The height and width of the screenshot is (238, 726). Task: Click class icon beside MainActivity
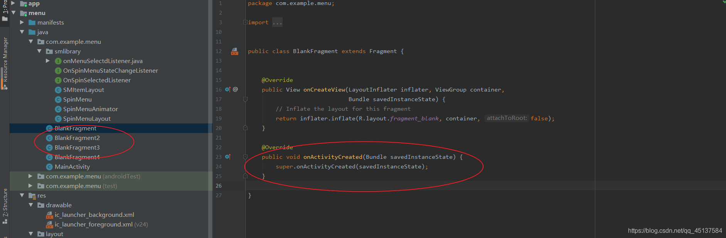(49, 166)
